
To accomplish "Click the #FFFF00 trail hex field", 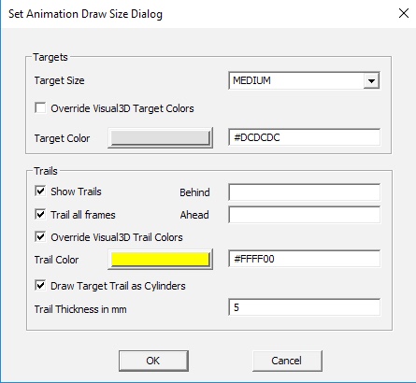I will coord(304,259).
